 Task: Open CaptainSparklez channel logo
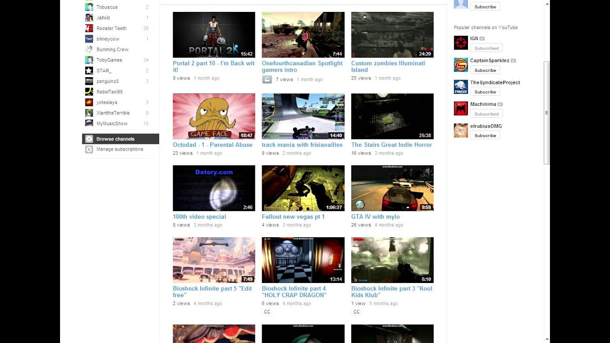tap(461, 65)
